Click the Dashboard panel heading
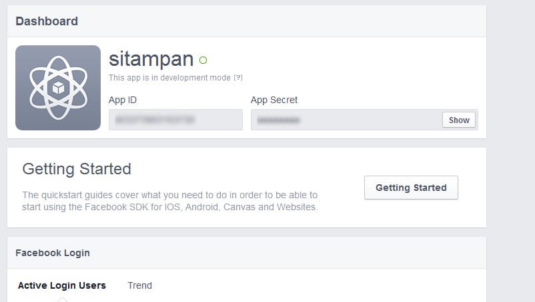The height and width of the screenshot is (302, 535). pyautogui.click(x=47, y=21)
